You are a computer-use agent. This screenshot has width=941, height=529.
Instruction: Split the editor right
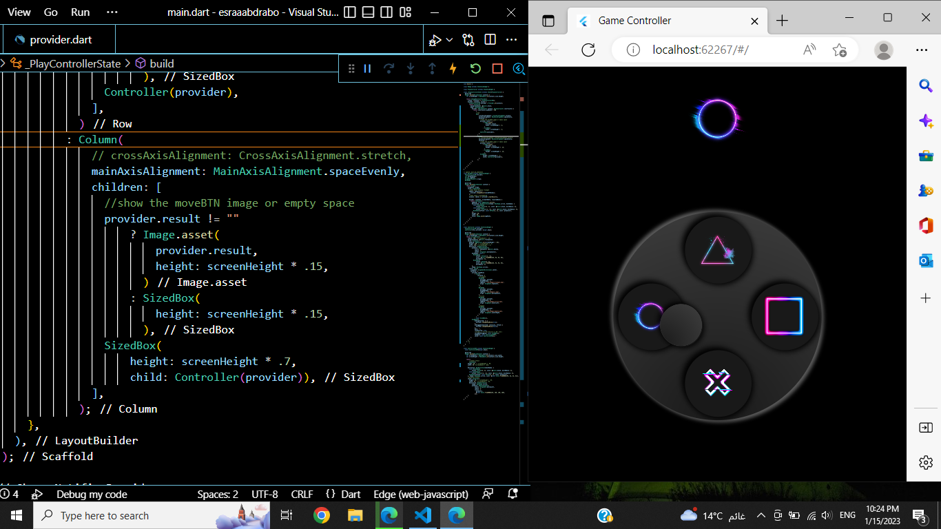490,40
